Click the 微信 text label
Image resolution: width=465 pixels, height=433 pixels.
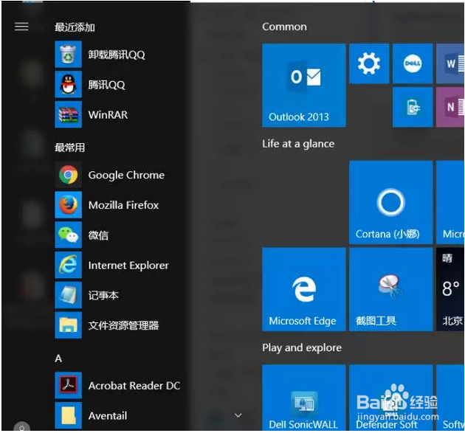pos(98,235)
